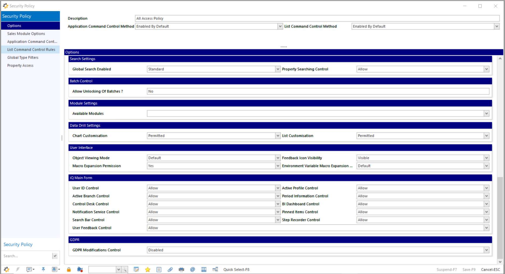Click the network hierarchy icon
The height and width of the screenshot is (274, 505).
(x=215, y=270)
